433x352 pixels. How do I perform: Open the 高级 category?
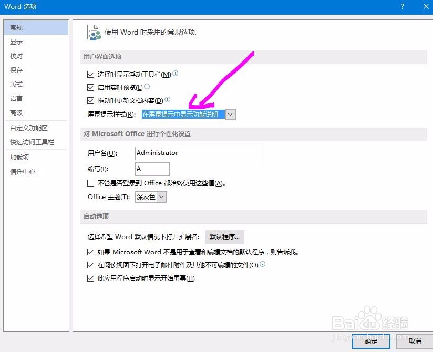tap(36, 112)
